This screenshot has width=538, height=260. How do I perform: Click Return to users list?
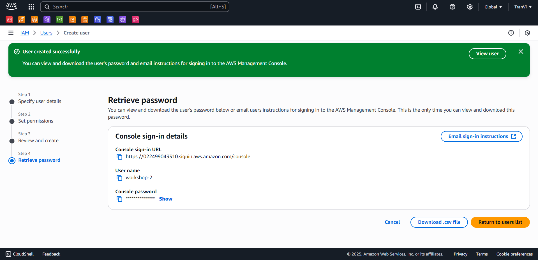500,222
